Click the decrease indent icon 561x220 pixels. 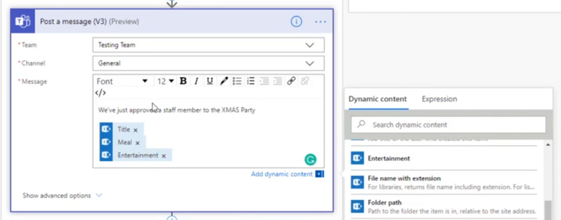264,81
